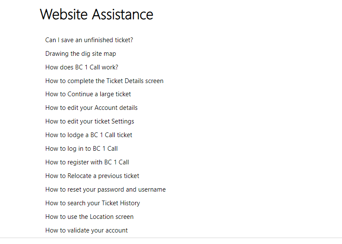Open "Can I save an unfinished ticket?" article
The width and height of the screenshot is (342, 244).
point(89,40)
